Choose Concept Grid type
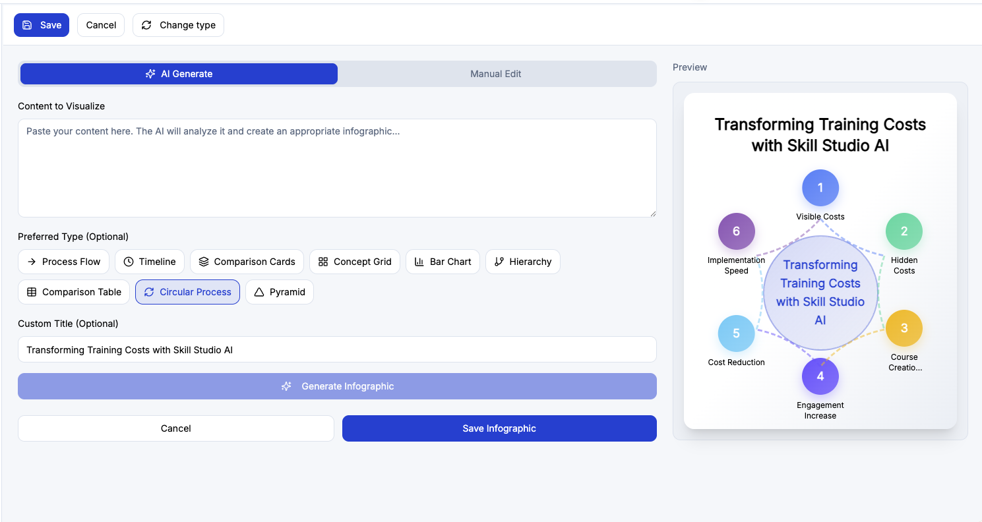The image size is (982, 522). (355, 262)
